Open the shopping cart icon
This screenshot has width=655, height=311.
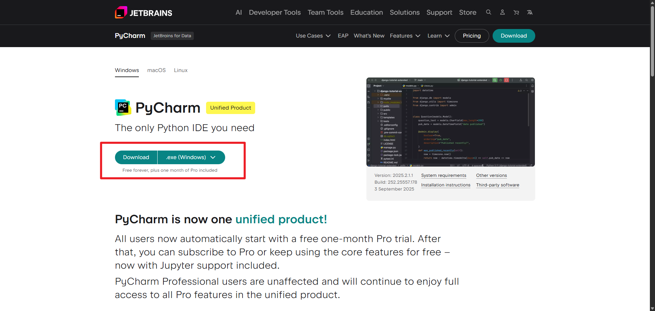[x=516, y=12]
